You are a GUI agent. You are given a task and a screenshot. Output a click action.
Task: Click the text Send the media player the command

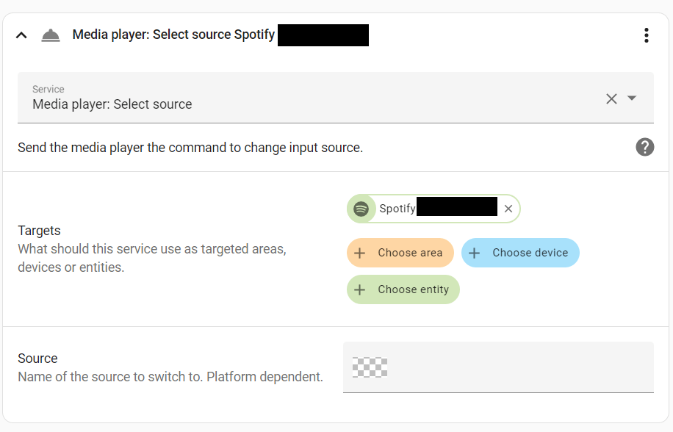pos(190,148)
